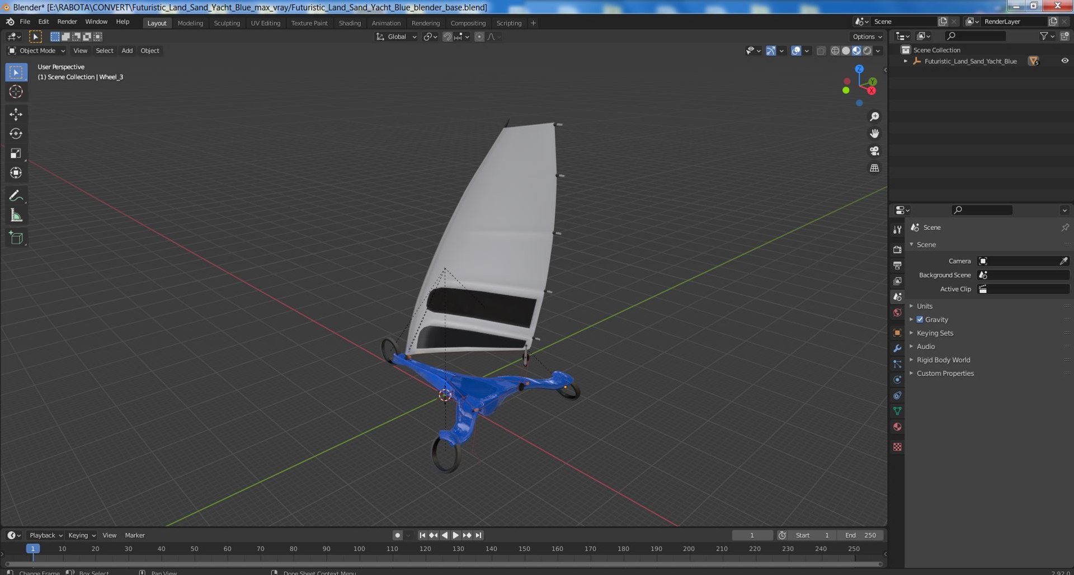Select the Measure tool

16,215
